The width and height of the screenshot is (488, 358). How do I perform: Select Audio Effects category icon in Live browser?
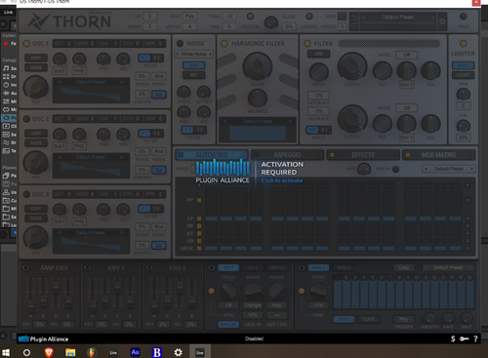6,93
